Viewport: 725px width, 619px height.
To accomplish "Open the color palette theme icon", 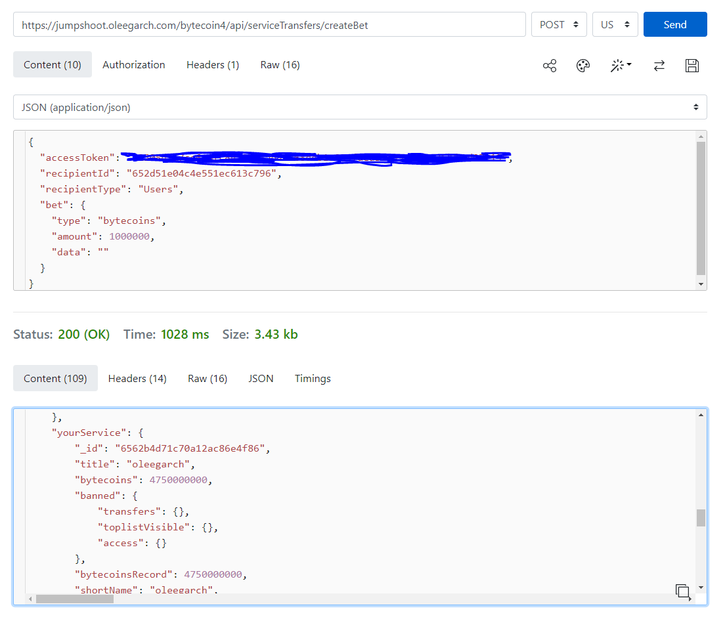I will (x=583, y=66).
